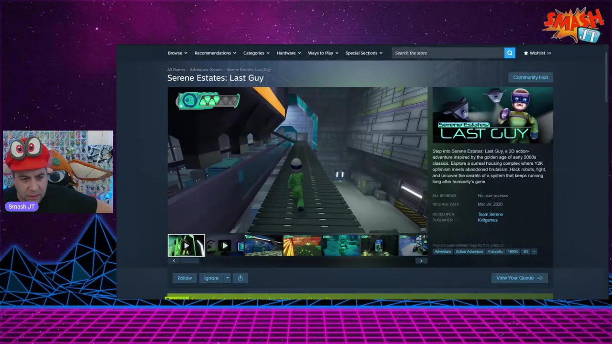Go to Adventure Games breadcrumb
Viewport: 612px width, 344px height.
coord(206,70)
